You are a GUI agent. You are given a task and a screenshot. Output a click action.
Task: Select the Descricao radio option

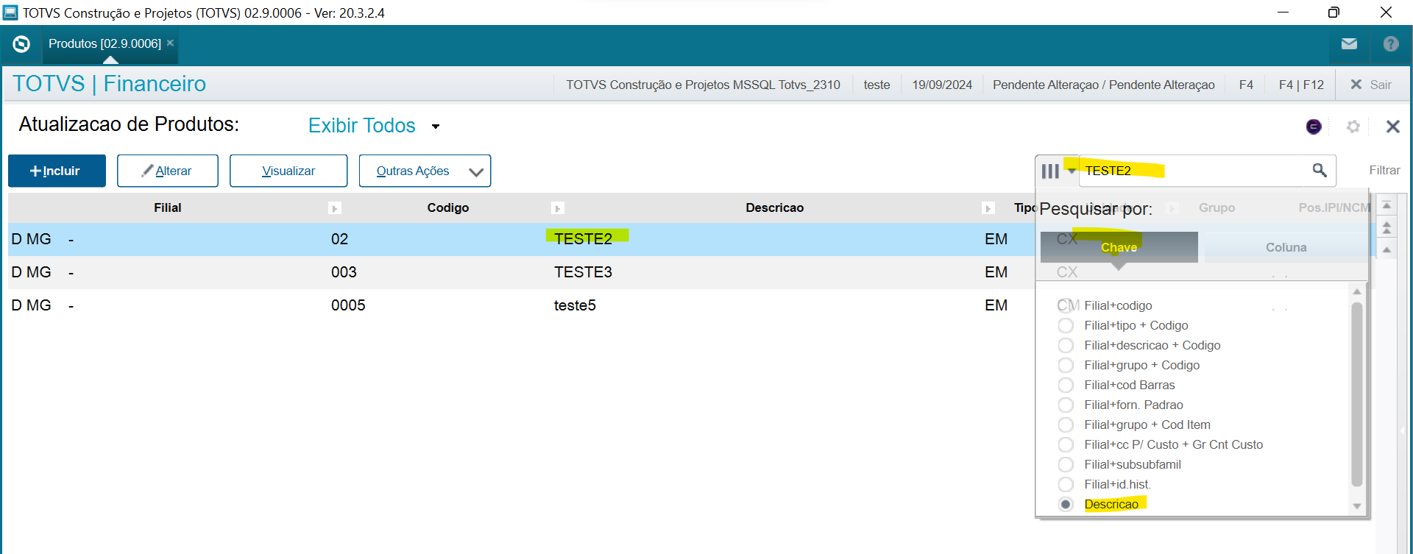[1066, 504]
